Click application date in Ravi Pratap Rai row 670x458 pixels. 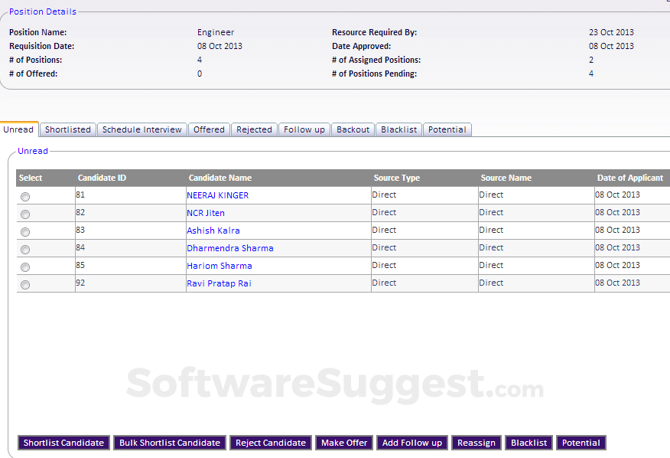(x=617, y=283)
